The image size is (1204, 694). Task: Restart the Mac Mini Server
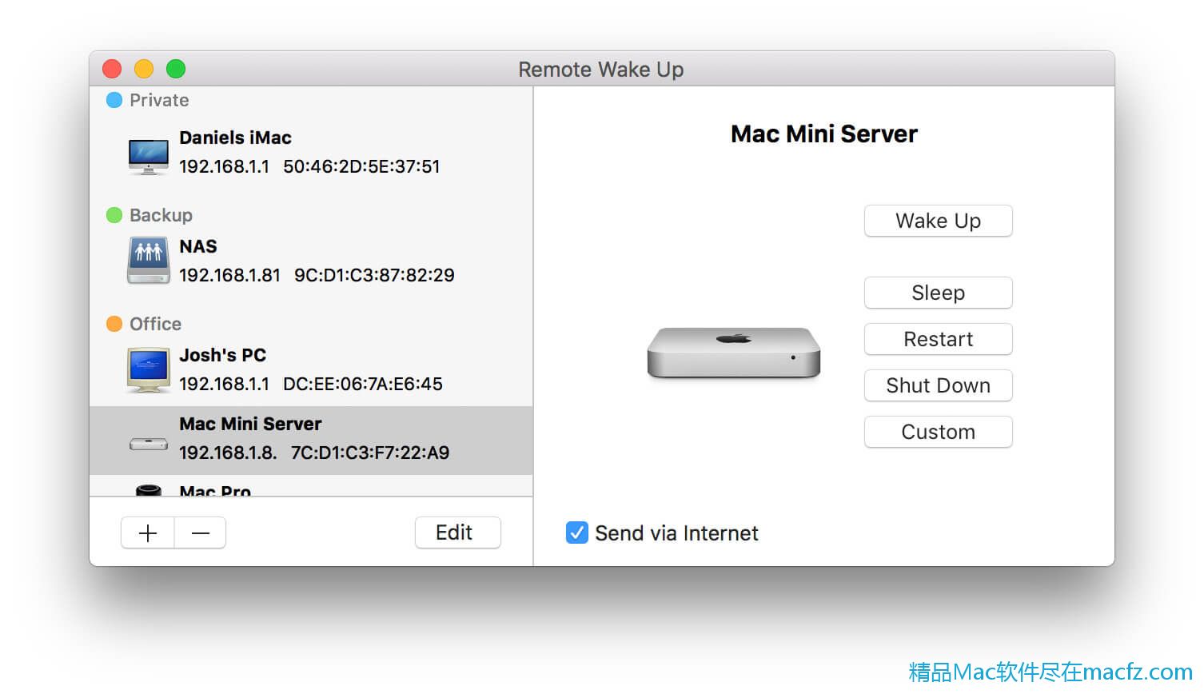tap(939, 339)
